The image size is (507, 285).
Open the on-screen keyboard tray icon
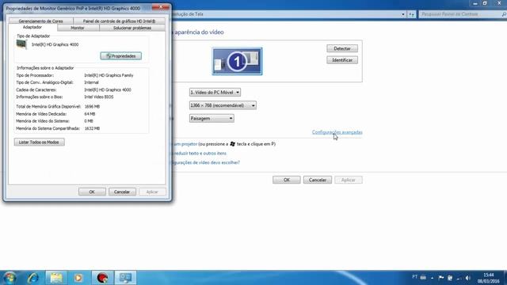tap(423, 278)
